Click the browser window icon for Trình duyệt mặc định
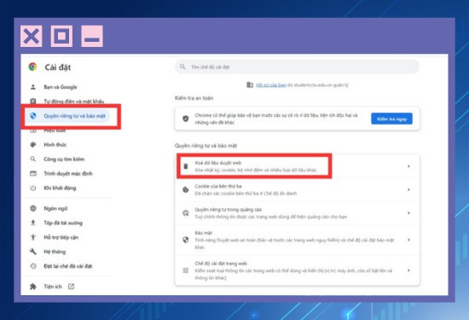Image resolution: width=469 pixels, height=320 pixels. tap(33, 173)
